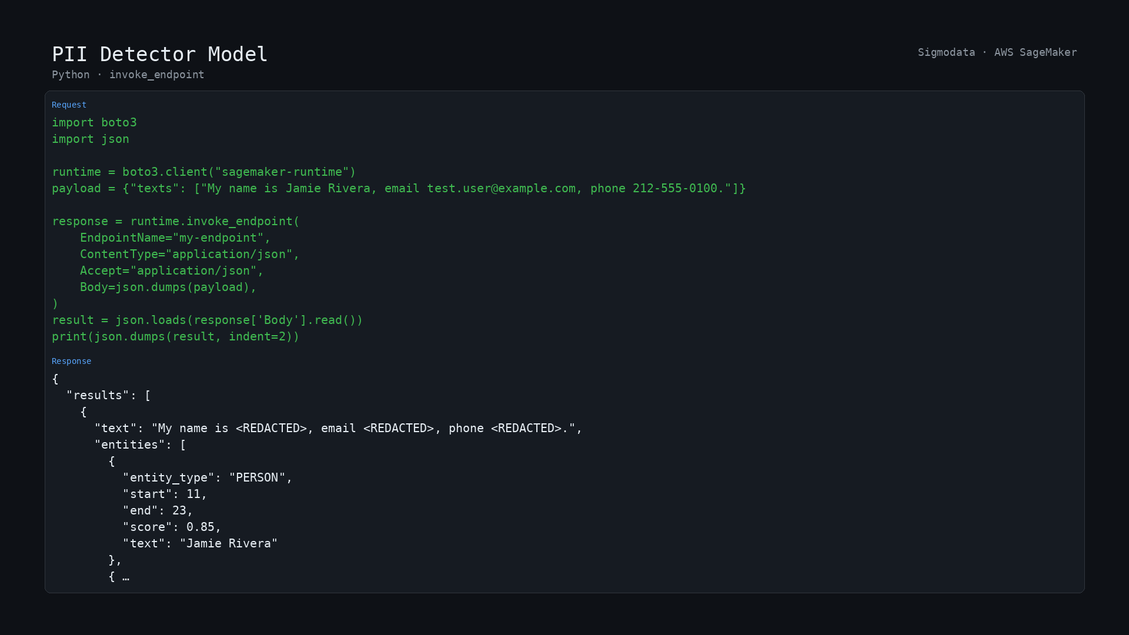Click the "end": 23 line
Image resolution: width=1129 pixels, height=635 pixels.
pos(158,510)
